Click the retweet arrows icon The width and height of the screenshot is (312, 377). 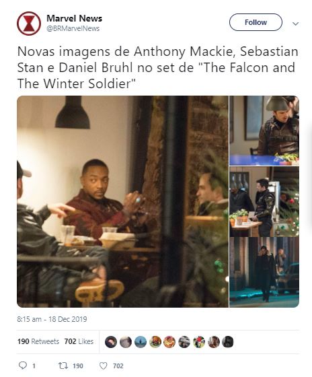[x=63, y=366]
